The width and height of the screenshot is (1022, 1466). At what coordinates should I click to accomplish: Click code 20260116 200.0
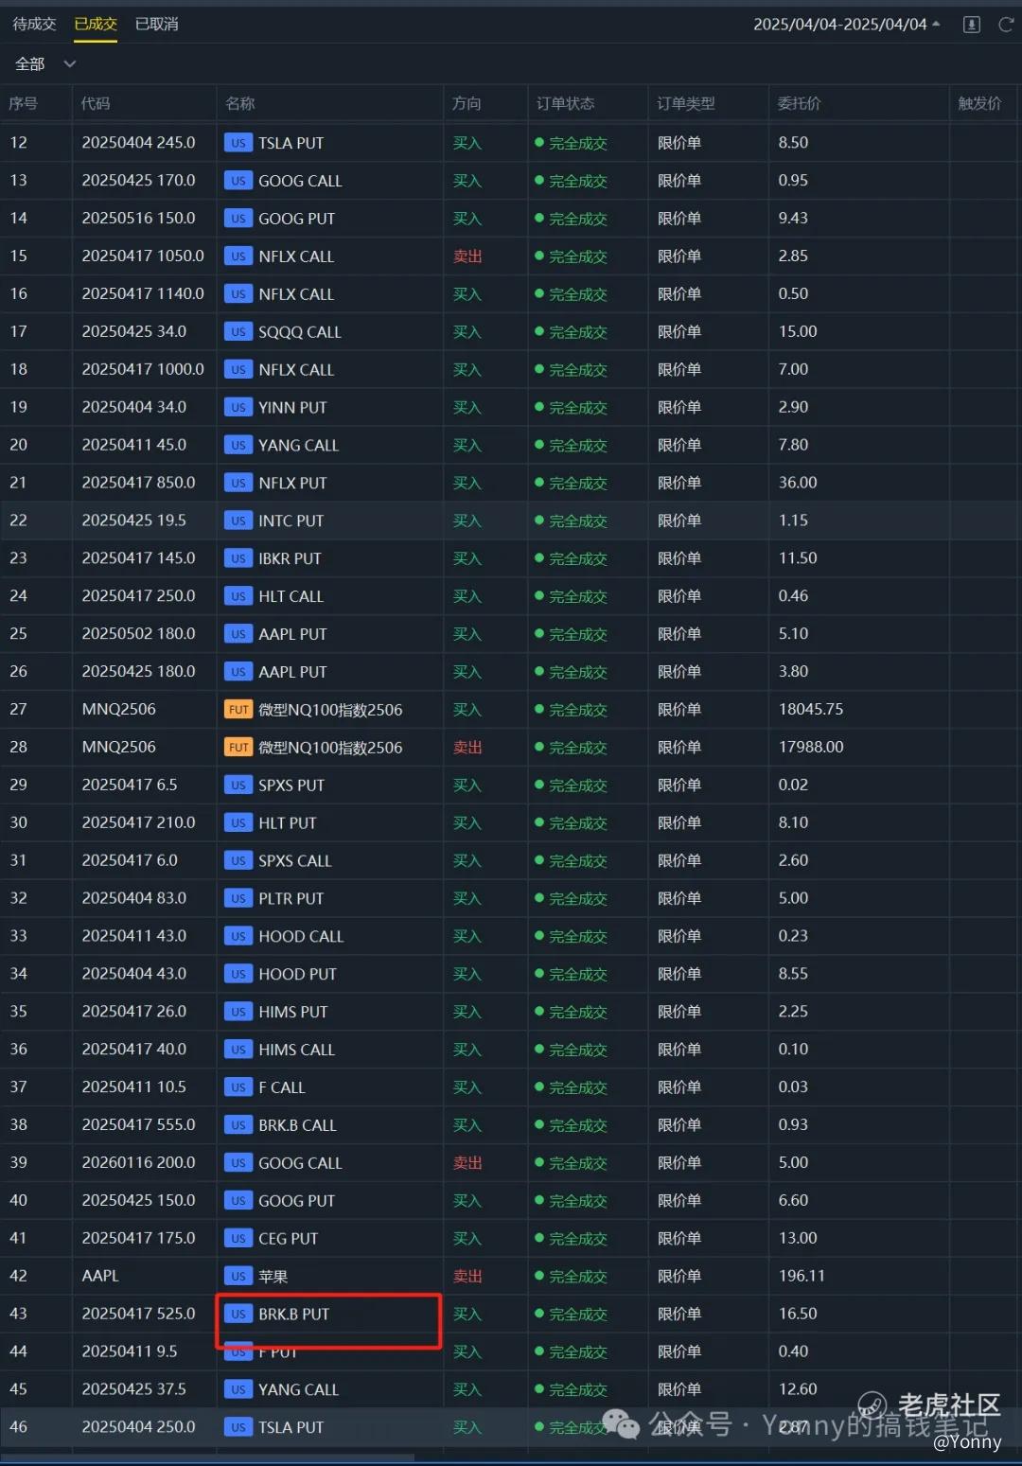pos(139,1163)
